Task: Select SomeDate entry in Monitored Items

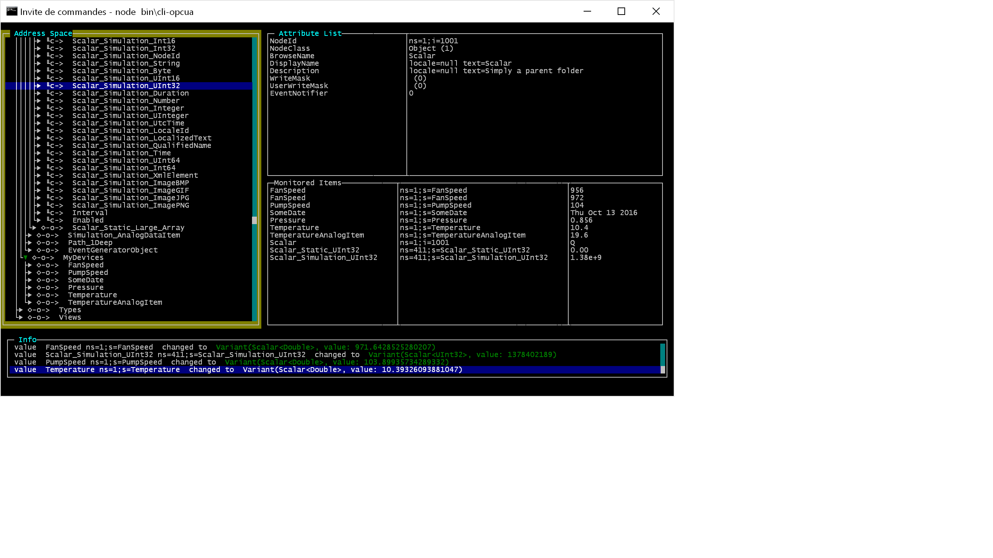Action: 288,213
